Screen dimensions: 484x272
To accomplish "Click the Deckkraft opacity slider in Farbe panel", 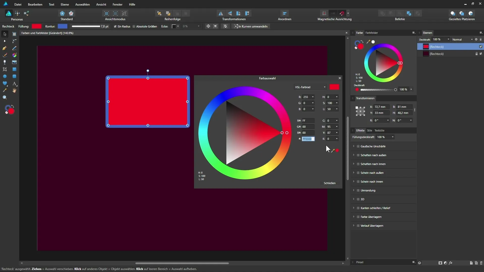I will (x=378, y=90).
